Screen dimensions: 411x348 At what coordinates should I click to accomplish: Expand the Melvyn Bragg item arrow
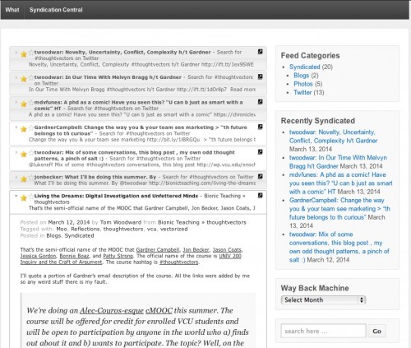tap(16, 77)
